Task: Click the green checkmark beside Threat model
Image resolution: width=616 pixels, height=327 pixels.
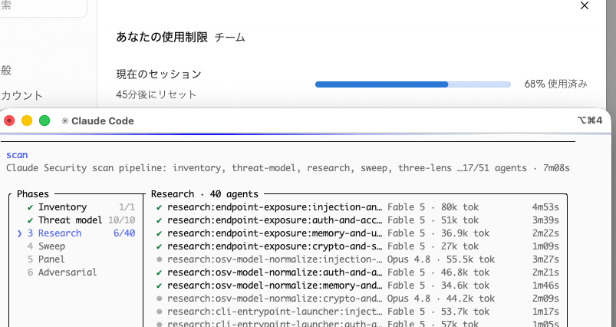Action: [x=30, y=220]
